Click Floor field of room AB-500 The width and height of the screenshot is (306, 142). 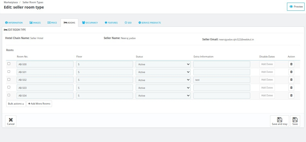point(105,64)
